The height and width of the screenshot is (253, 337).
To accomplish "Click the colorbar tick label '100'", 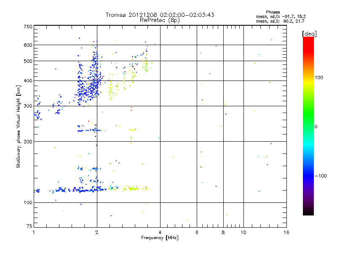I will (x=319, y=78).
